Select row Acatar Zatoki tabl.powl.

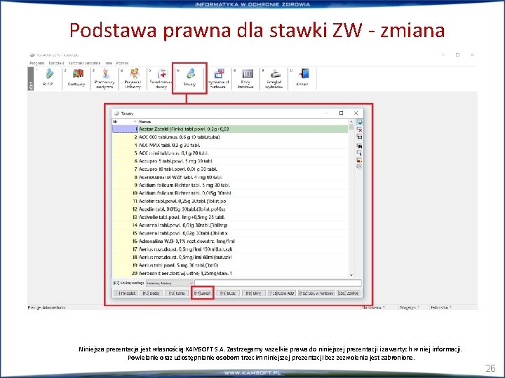(x=230, y=129)
